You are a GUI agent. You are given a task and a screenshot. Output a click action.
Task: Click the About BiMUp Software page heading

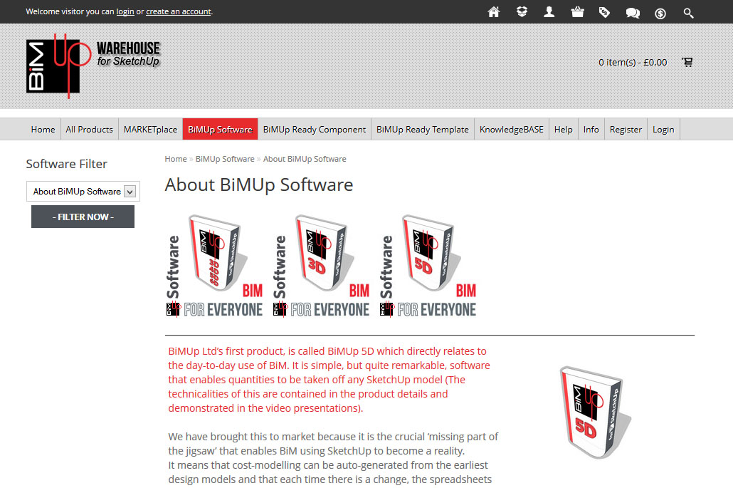pos(259,185)
